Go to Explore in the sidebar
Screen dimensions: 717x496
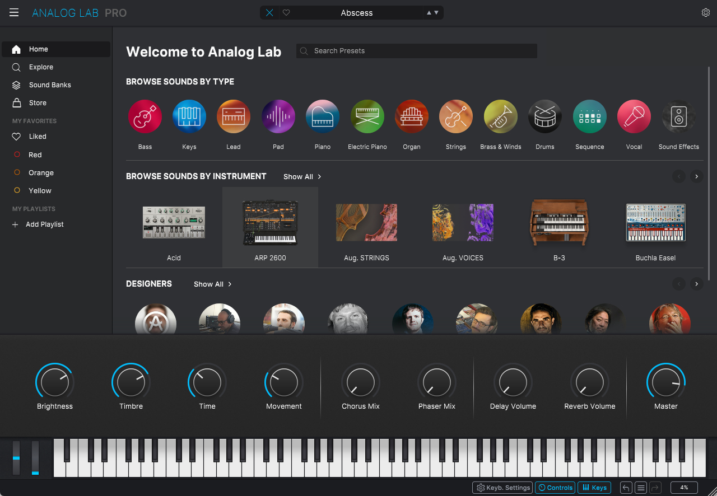tap(41, 67)
